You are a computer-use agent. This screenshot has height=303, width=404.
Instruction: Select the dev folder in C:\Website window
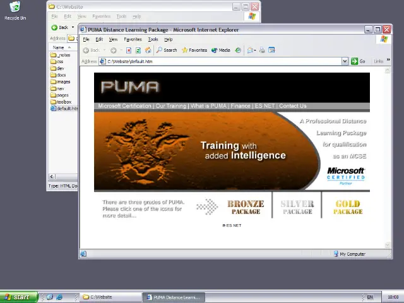pyautogui.click(x=57, y=68)
